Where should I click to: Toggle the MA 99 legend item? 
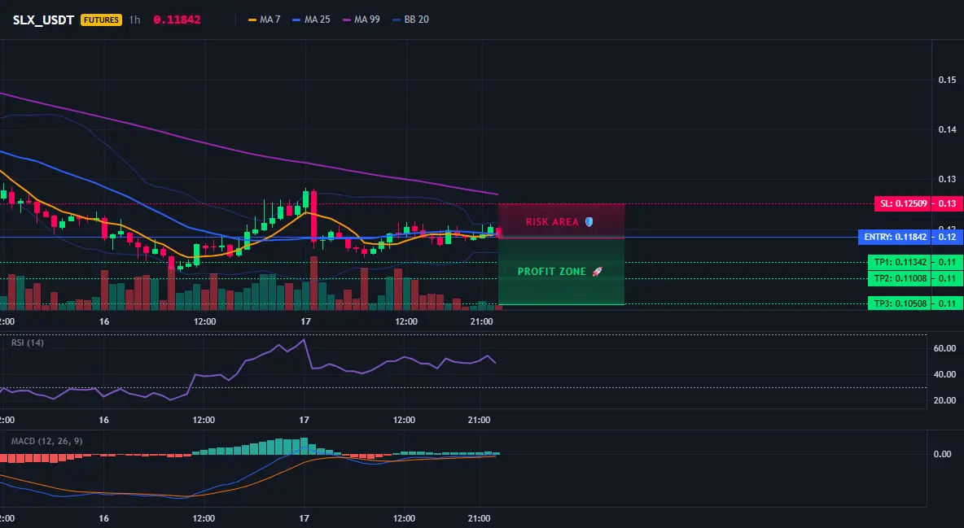point(361,20)
